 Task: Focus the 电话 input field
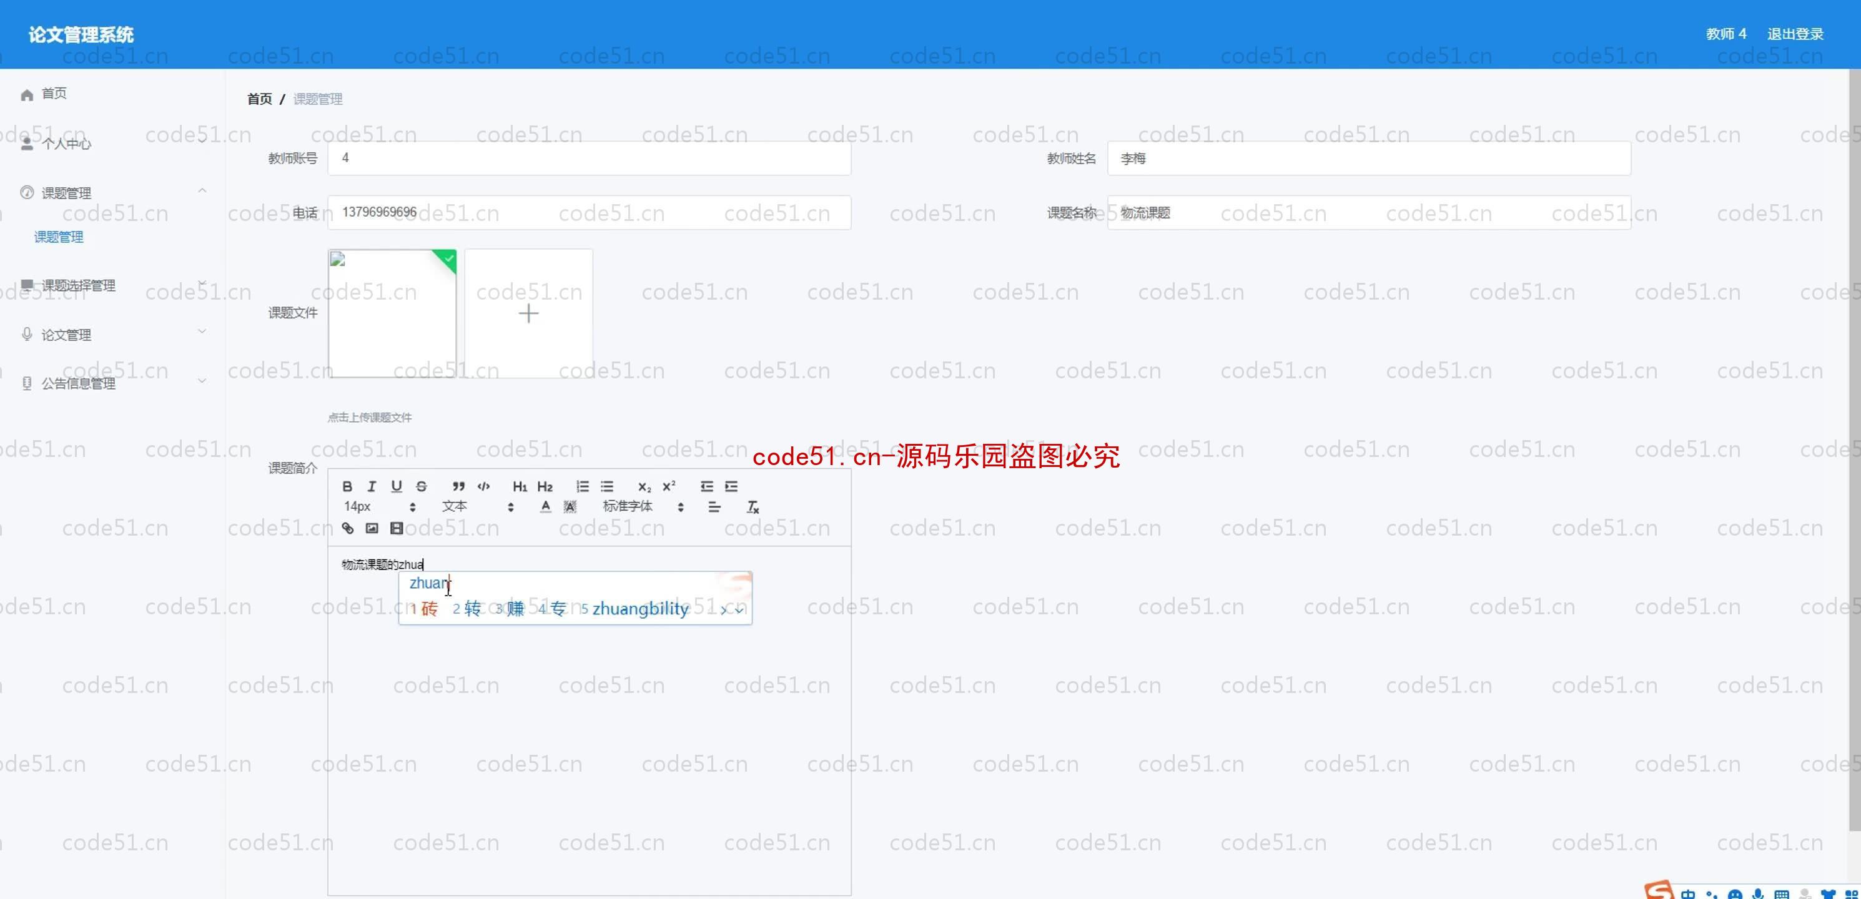pos(589,212)
